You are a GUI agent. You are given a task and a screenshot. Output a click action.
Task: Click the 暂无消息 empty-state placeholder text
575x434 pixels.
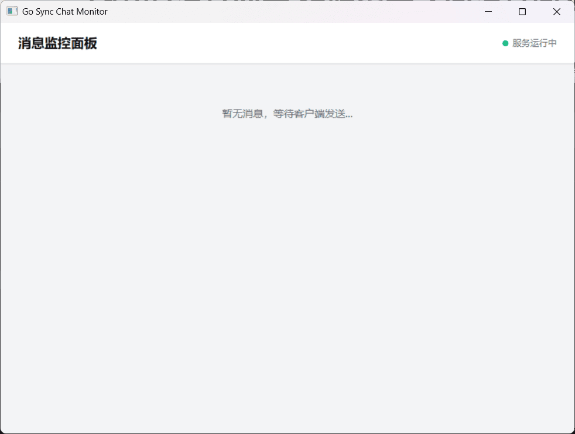(x=287, y=114)
